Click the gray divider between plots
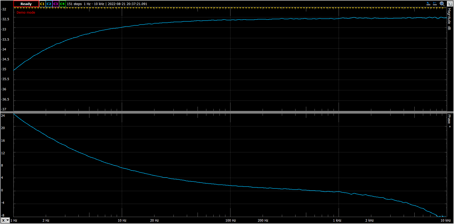 [x=227, y=112]
